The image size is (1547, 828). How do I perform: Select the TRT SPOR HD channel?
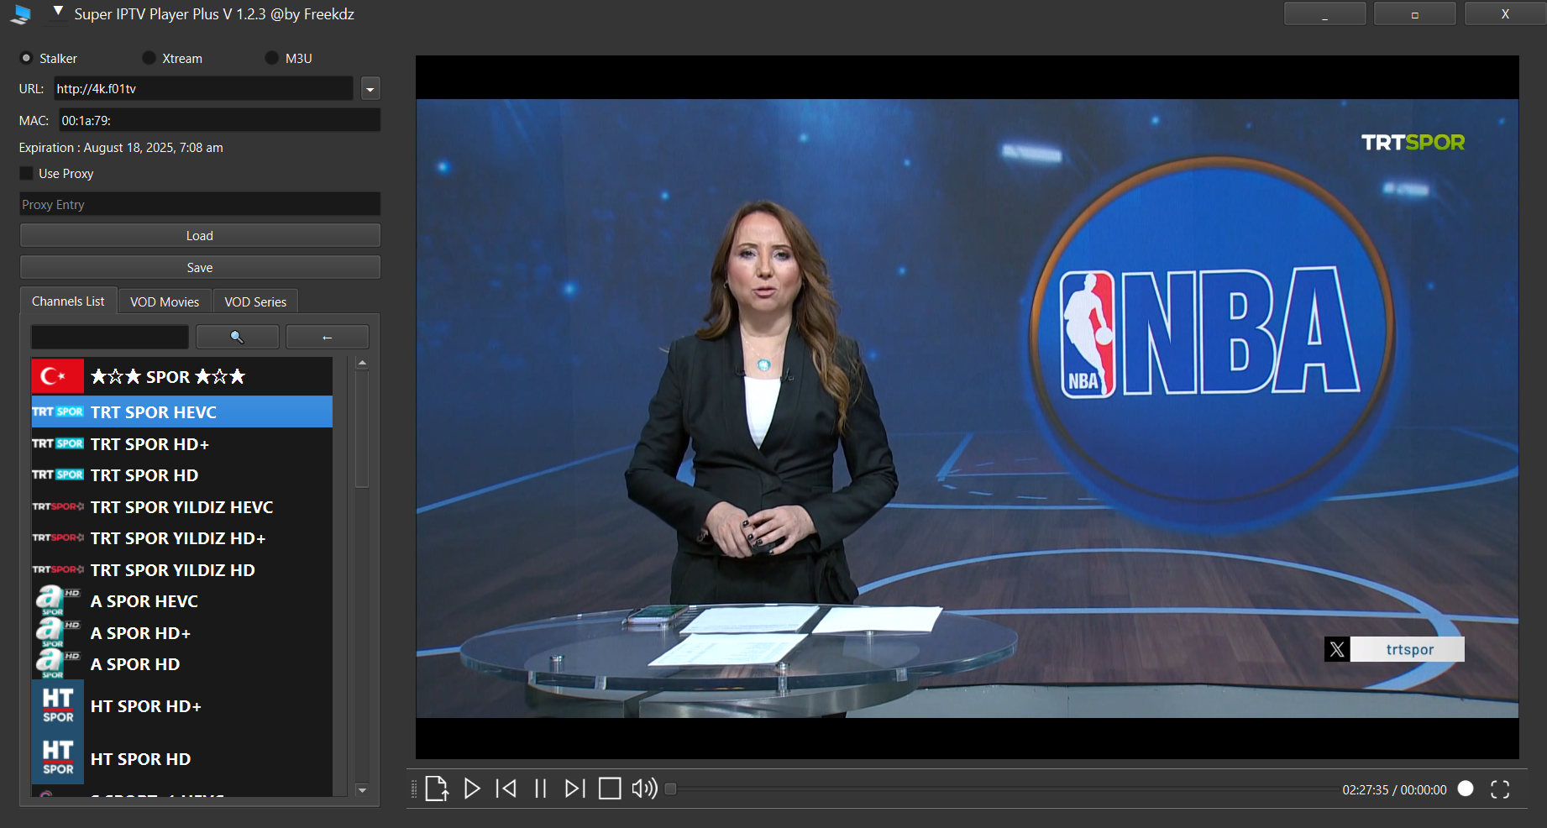tap(182, 475)
